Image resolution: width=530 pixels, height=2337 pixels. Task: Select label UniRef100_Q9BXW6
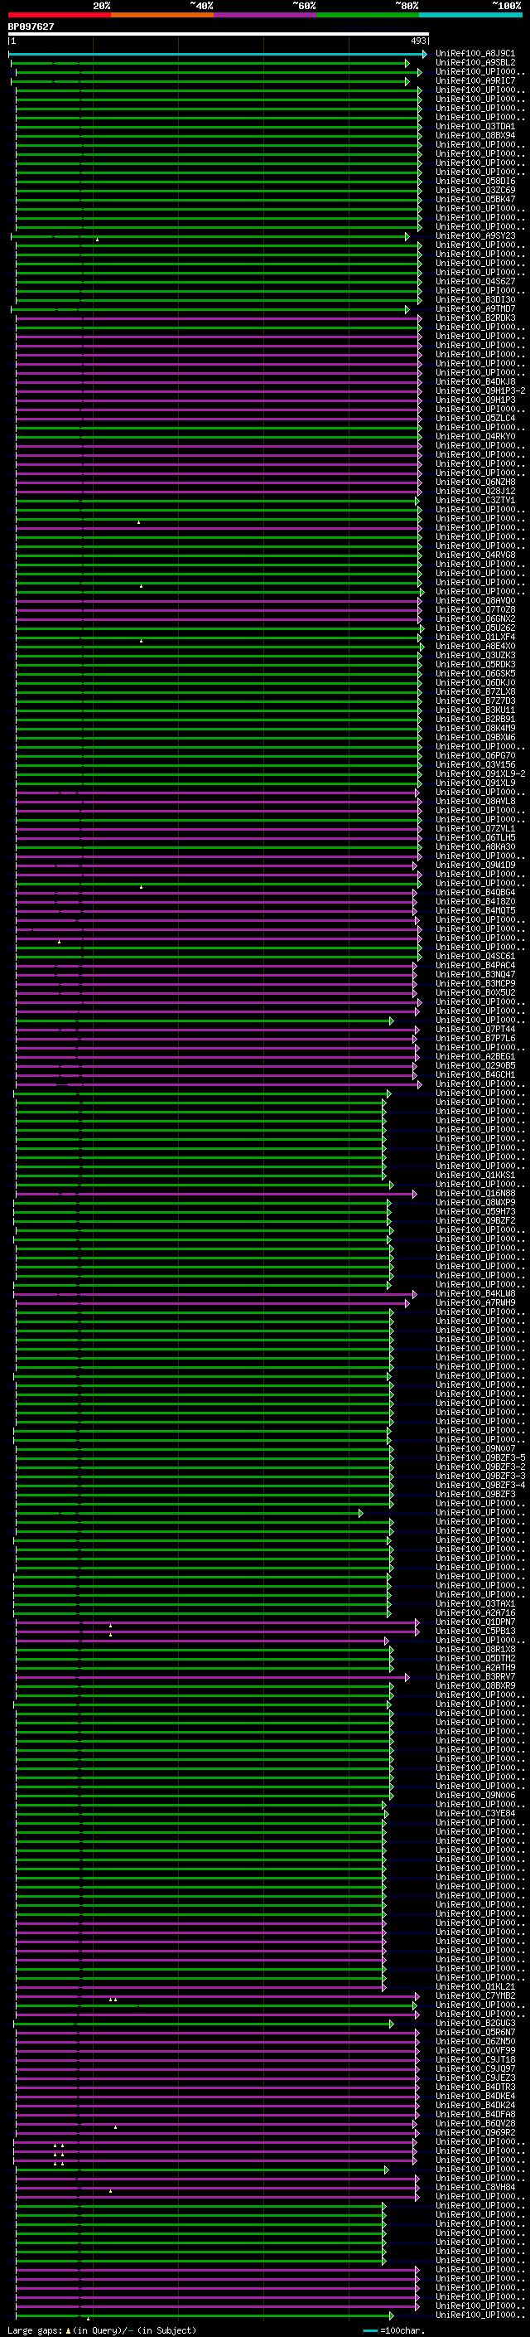pyautogui.click(x=475, y=738)
